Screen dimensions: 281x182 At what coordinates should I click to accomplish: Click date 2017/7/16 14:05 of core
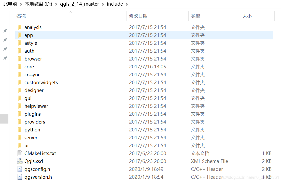pos(147,67)
